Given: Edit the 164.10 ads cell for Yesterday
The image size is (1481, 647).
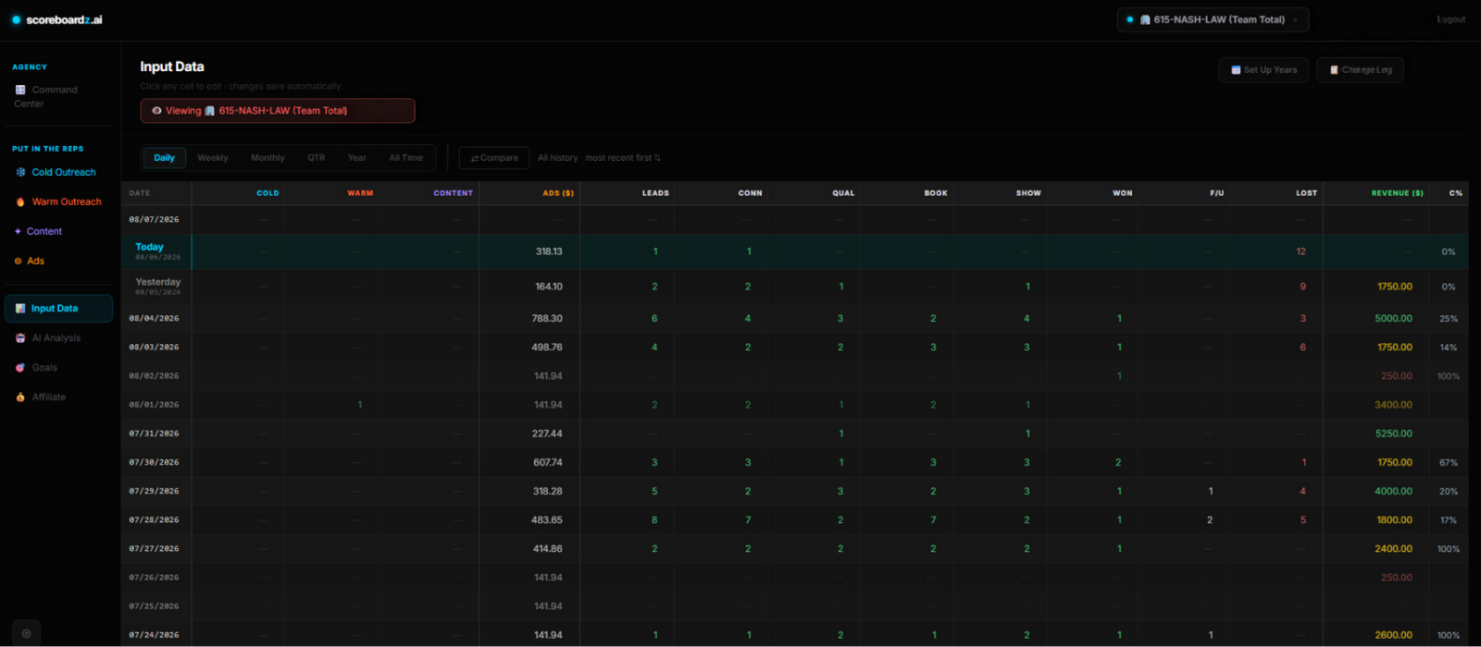Looking at the screenshot, I should coord(529,287).
